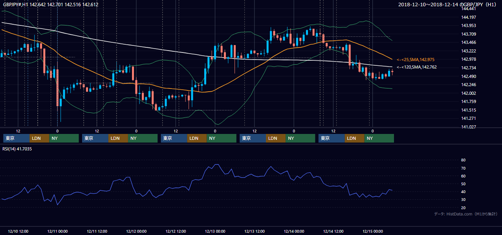This screenshot has height=235, width=502.
Task: Click the 144.441 price axis label
Action: pyautogui.click(x=469, y=9)
